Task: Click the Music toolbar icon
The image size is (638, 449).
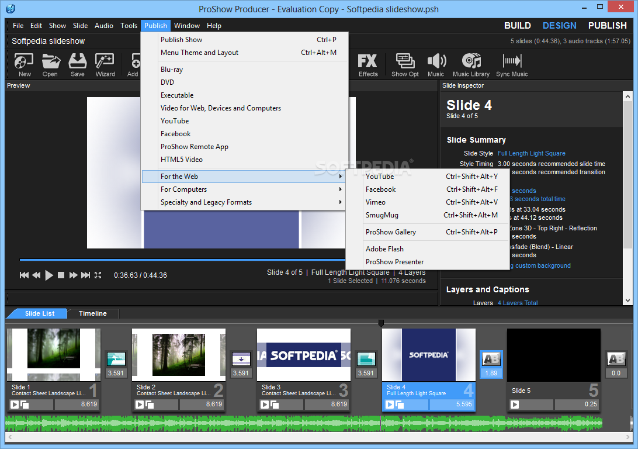Action: pyautogui.click(x=436, y=65)
